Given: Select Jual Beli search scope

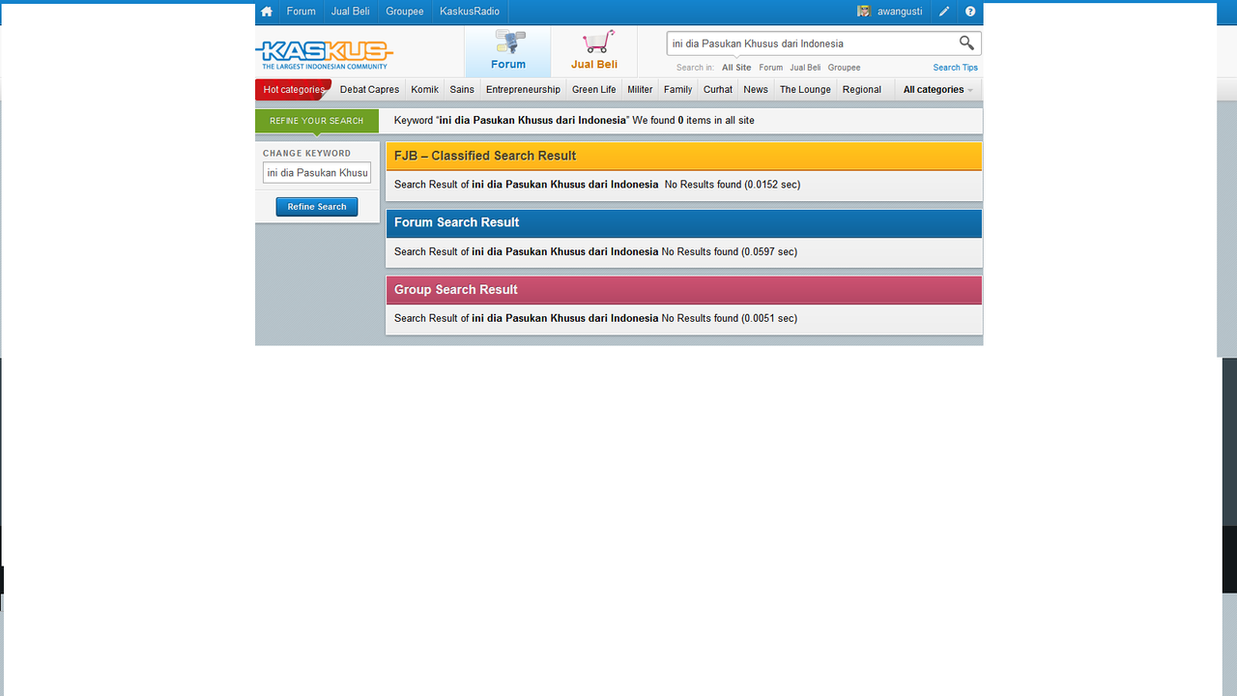Looking at the screenshot, I should point(805,68).
